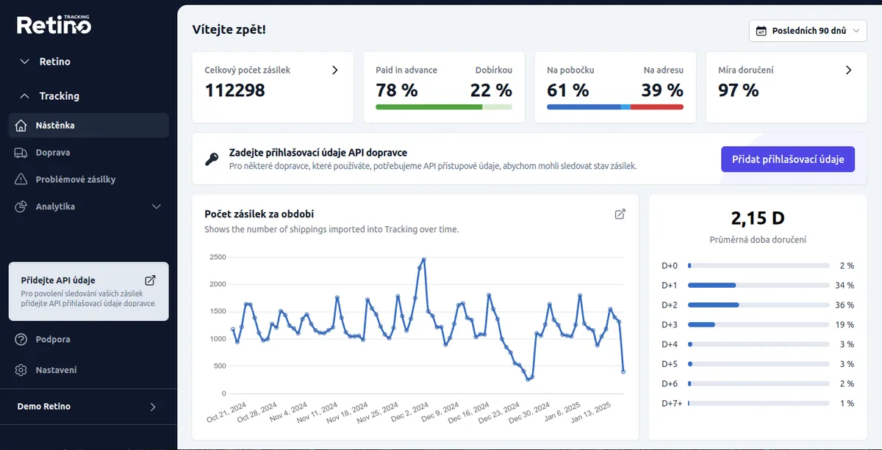Open Celkový počet zásilek details arrow
Viewport: 882px width, 450px height.
(334, 70)
